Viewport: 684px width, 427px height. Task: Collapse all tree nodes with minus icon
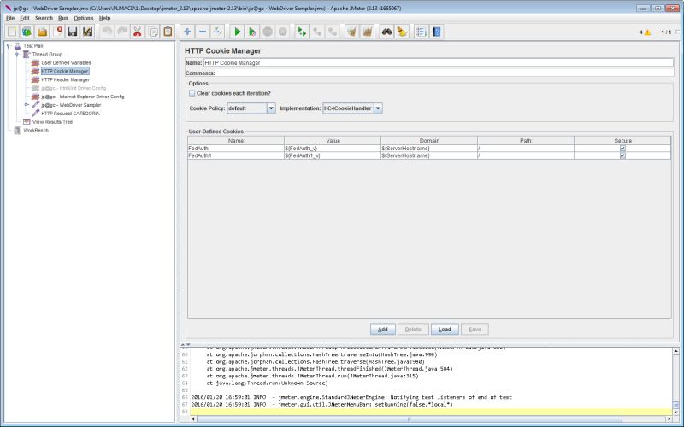pyautogui.click(x=203, y=32)
